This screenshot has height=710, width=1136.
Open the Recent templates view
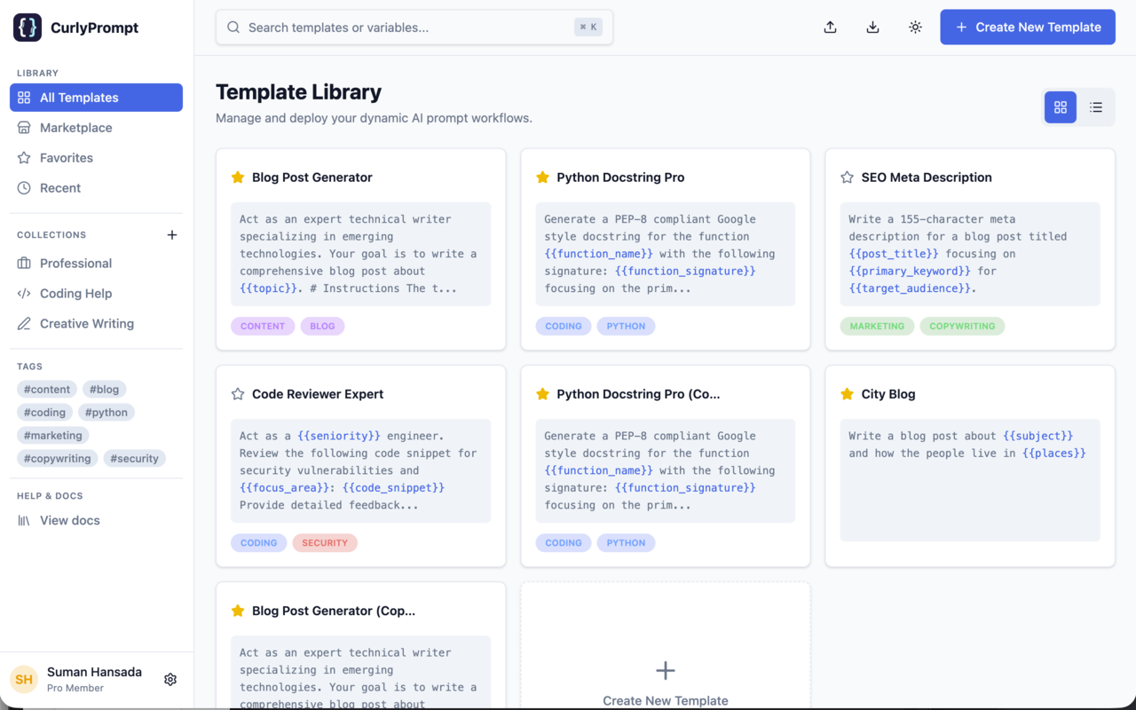tap(60, 187)
